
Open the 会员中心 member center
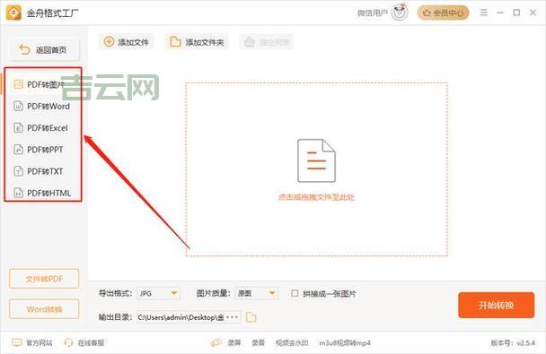pos(443,13)
